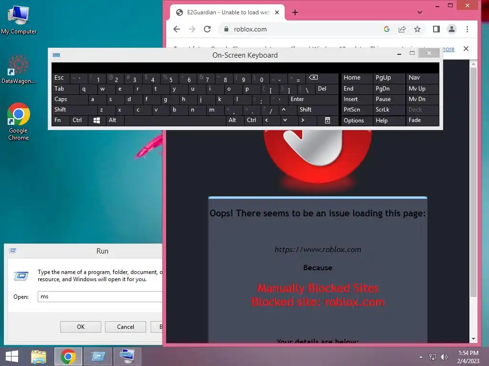Go back in Chrome
This screenshot has width=489, height=366.
(177, 29)
